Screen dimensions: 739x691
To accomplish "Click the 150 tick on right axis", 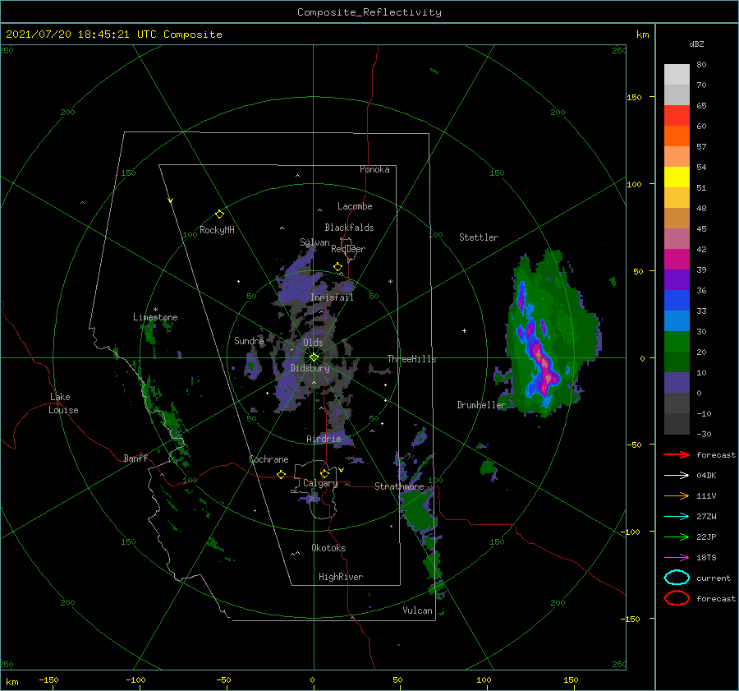I will [x=634, y=97].
